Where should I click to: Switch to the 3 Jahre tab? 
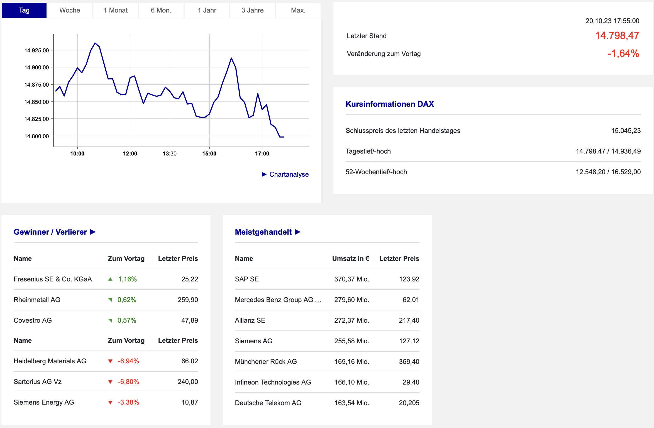252,10
